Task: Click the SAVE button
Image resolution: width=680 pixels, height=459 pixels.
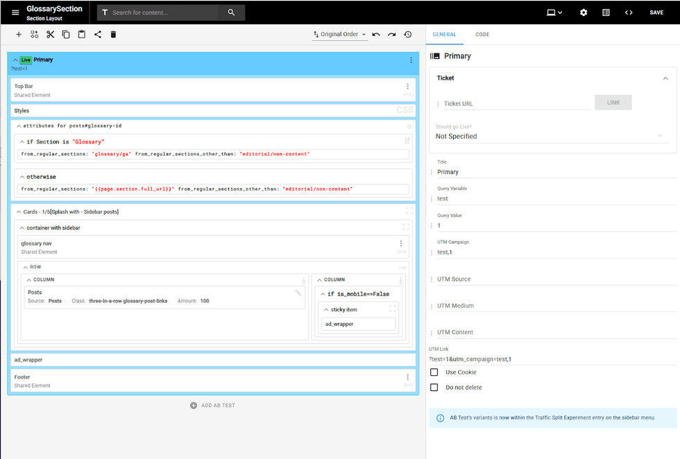Action: (x=656, y=12)
